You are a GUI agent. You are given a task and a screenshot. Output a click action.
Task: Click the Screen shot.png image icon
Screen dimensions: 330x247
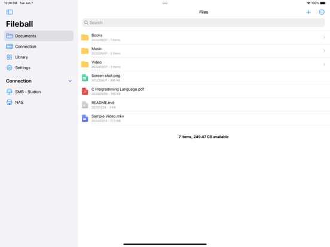coord(85,78)
